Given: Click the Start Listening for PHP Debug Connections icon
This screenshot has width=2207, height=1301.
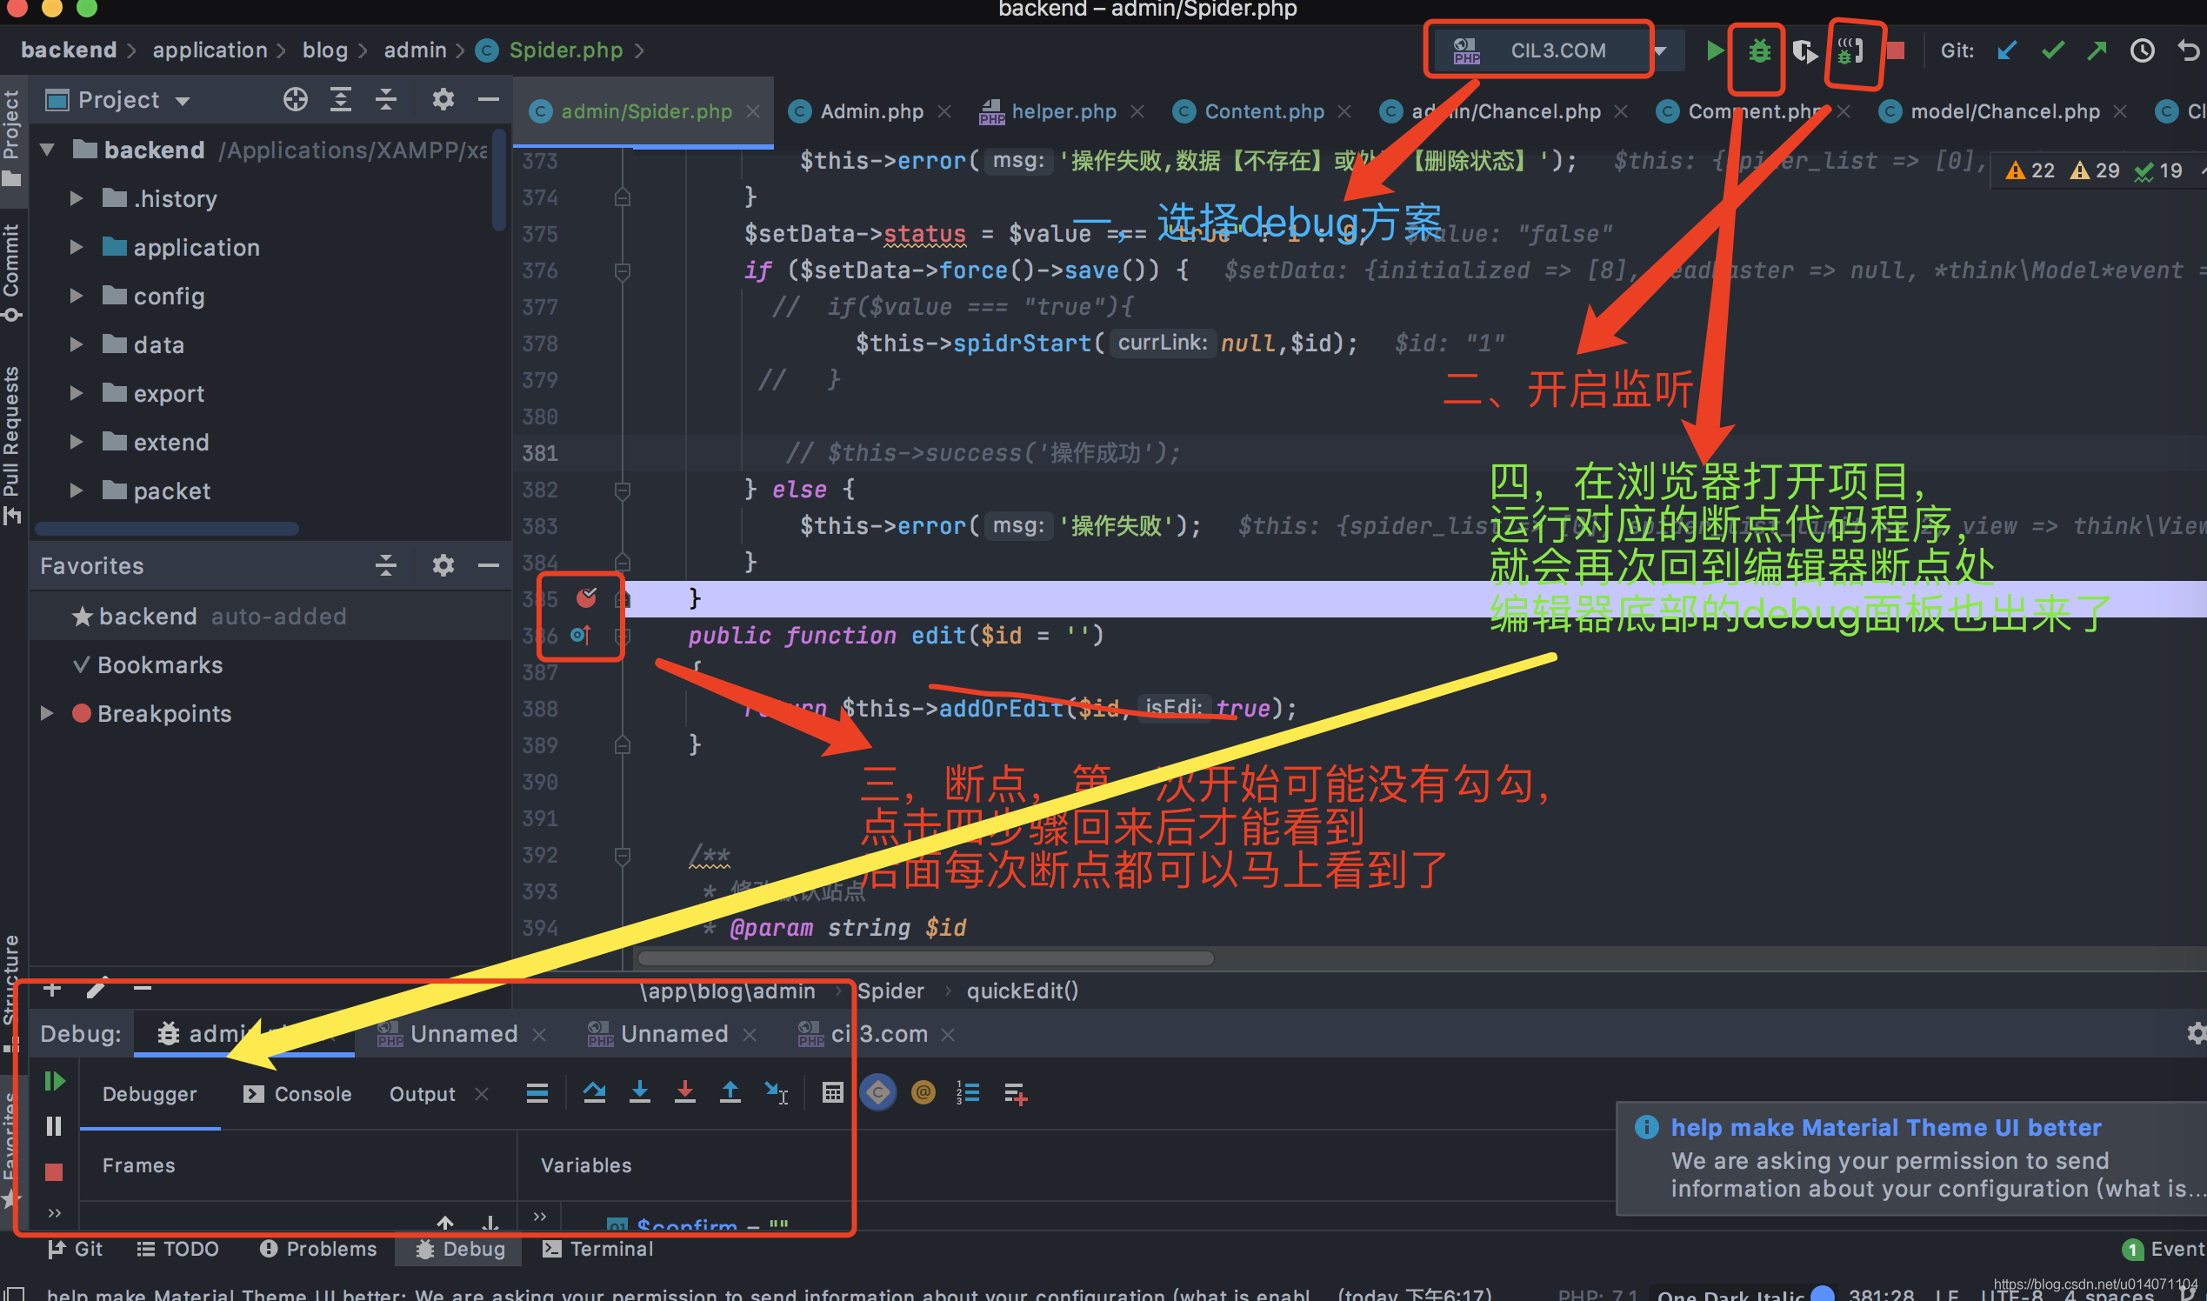Looking at the screenshot, I should pyautogui.click(x=1850, y=50).
